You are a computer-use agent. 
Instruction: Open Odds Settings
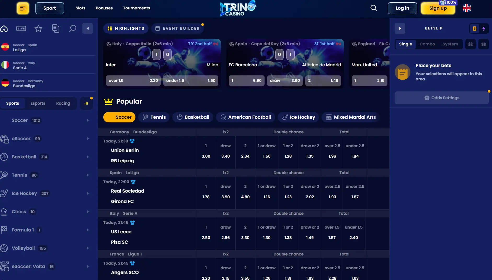coord(442,98)
